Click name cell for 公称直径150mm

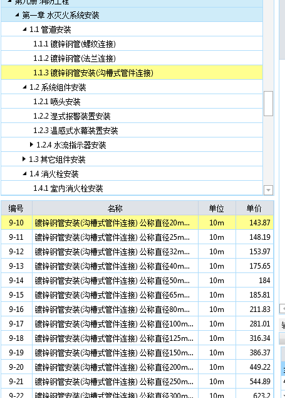115,353
